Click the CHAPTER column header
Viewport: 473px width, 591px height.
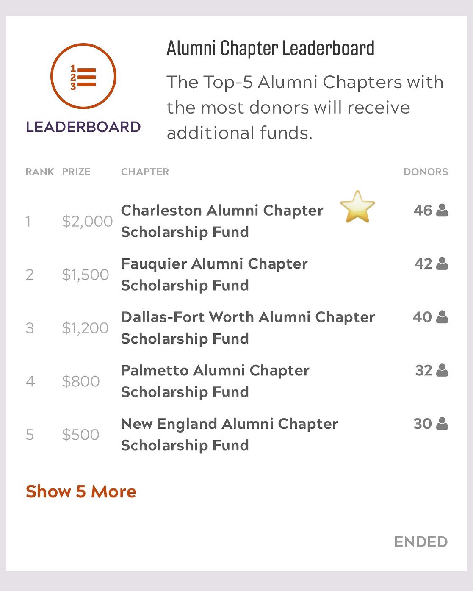click(145, 172)
